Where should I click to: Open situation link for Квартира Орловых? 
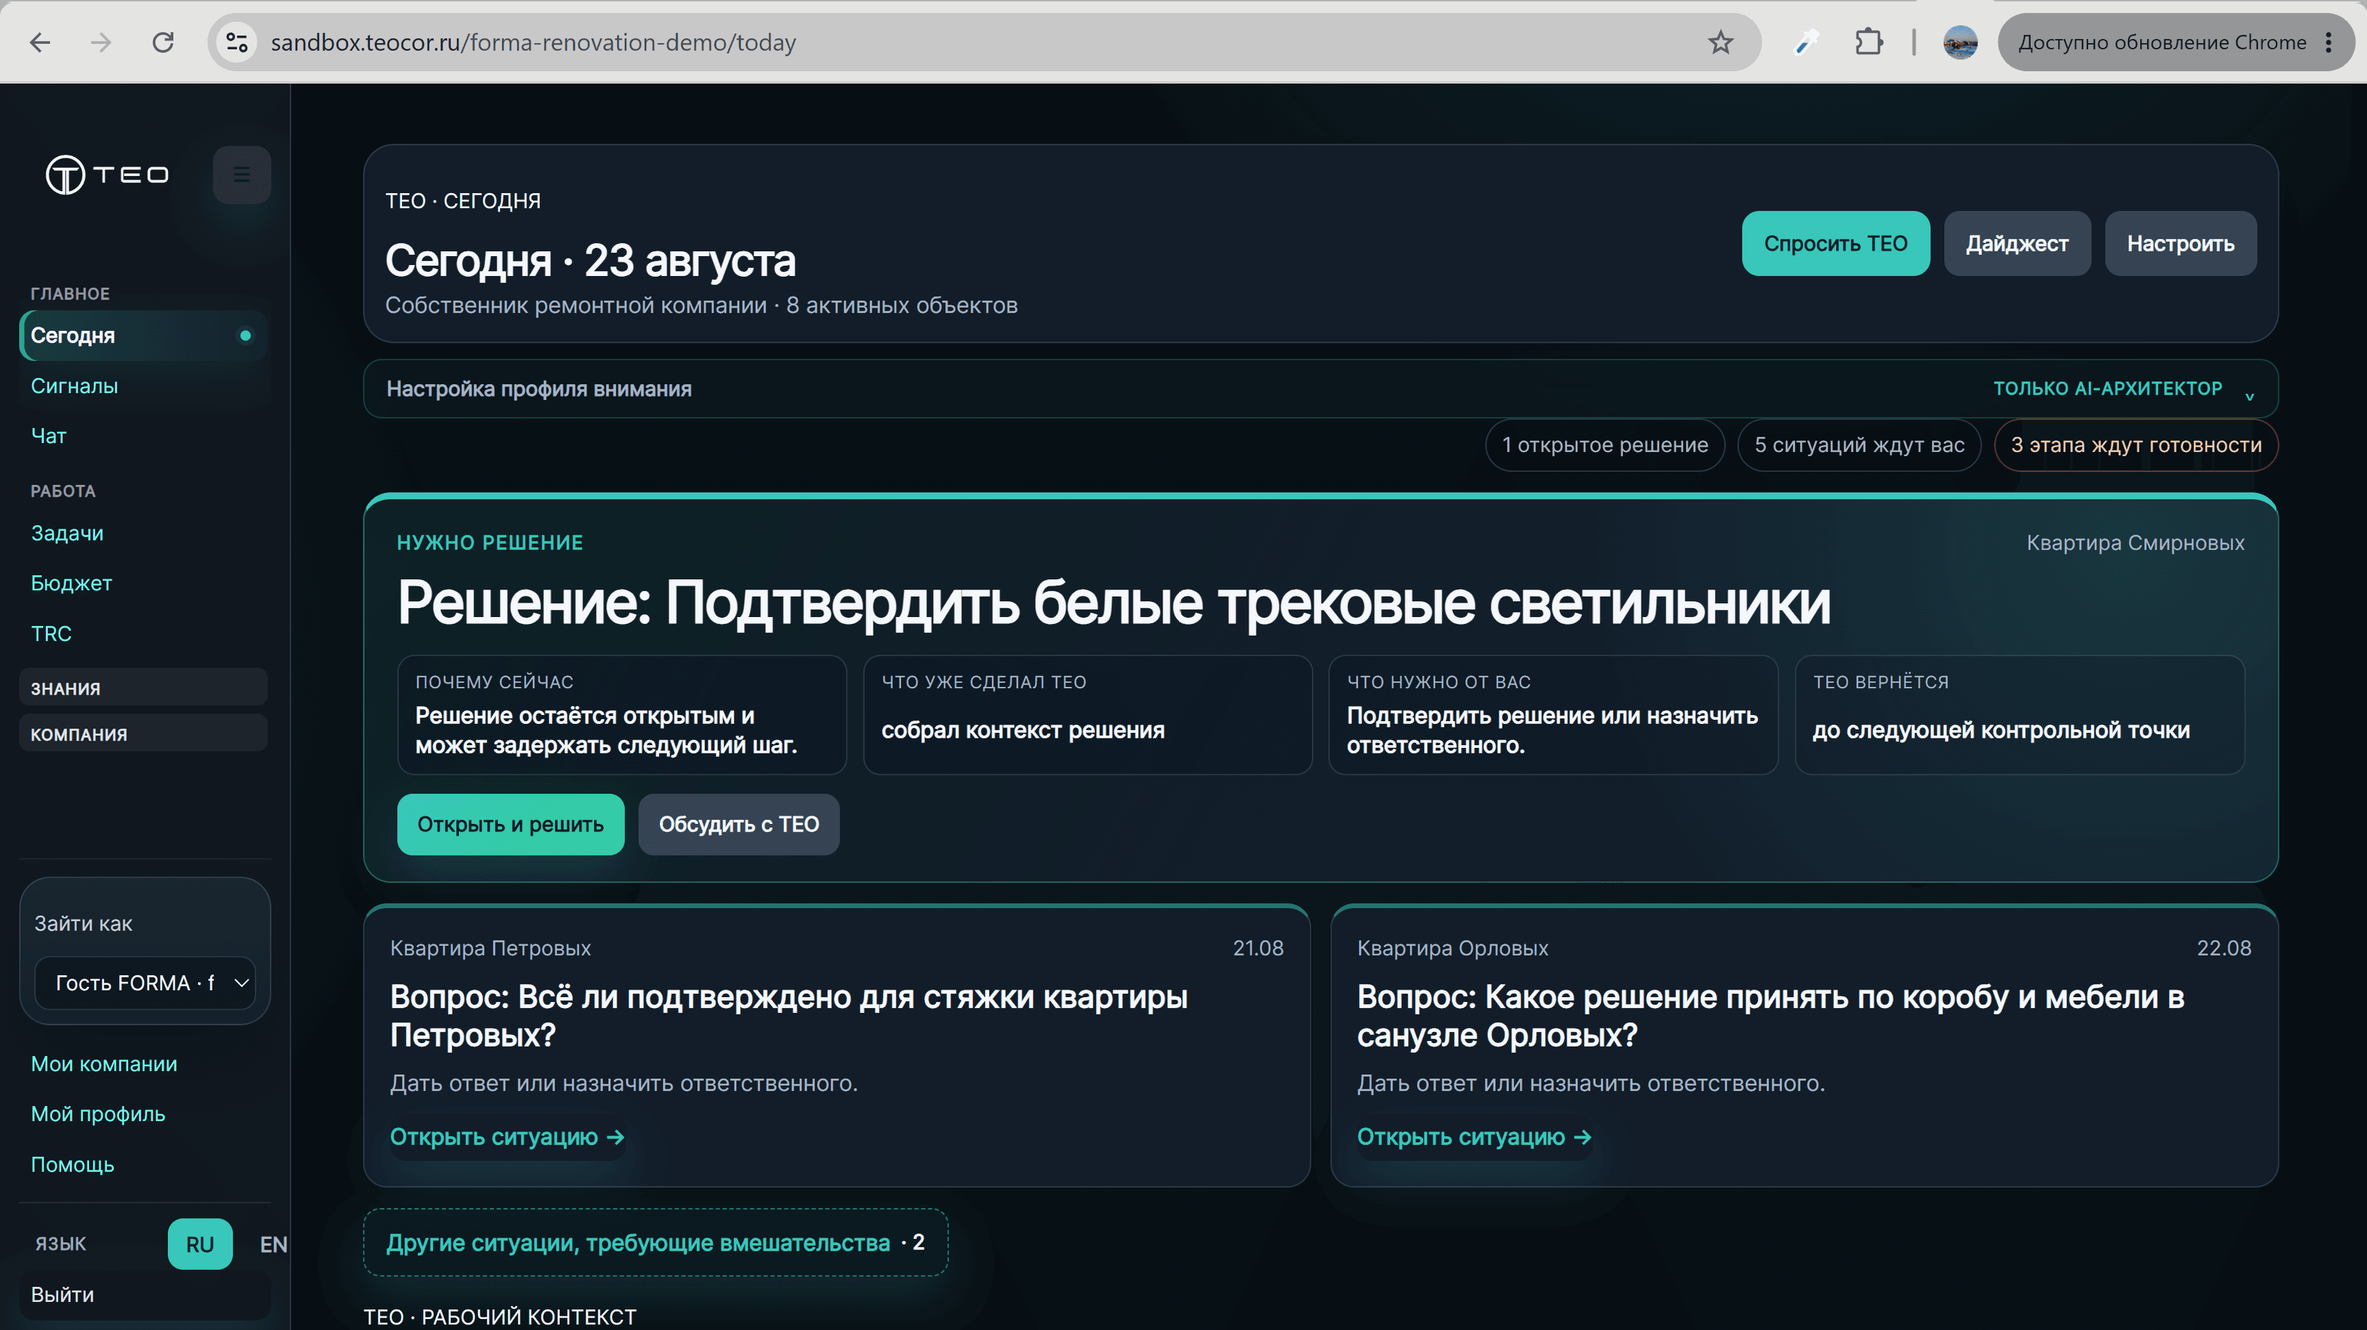pos(1474,1136)
